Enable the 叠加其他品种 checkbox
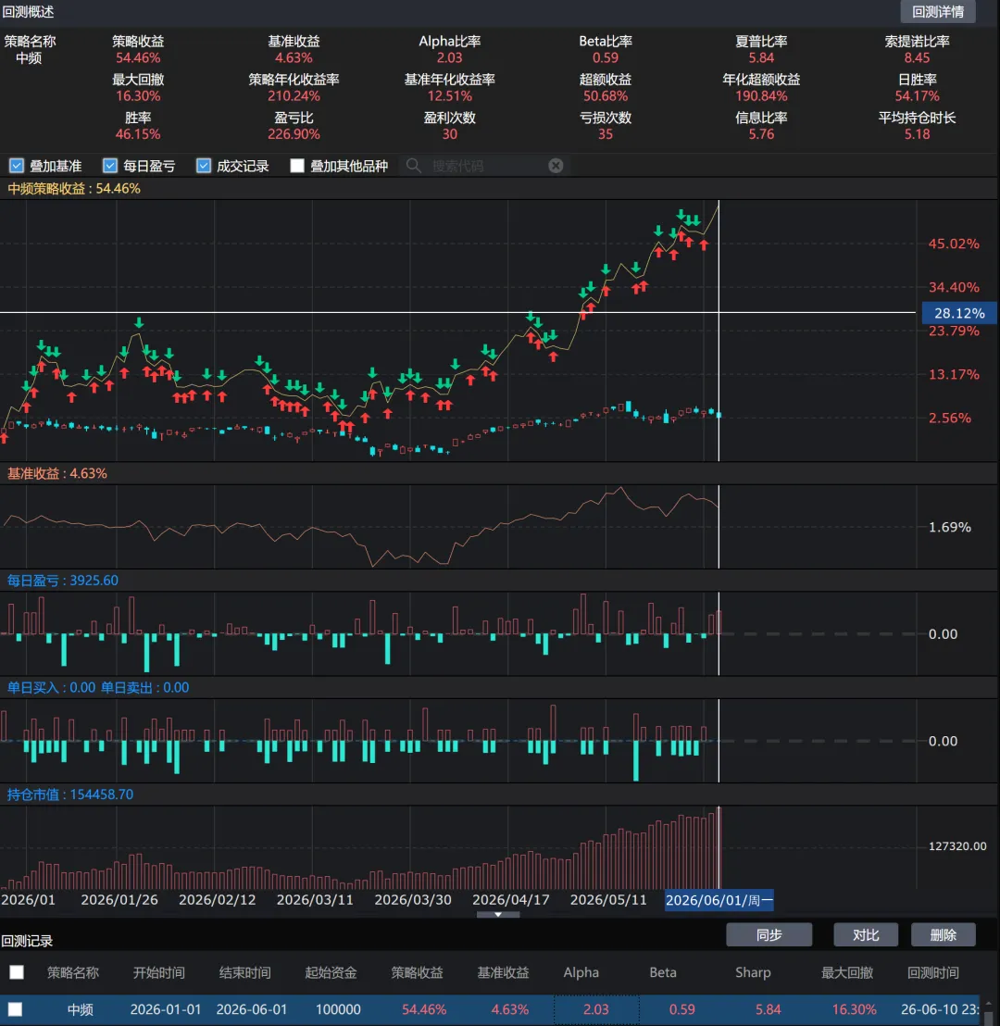 [x=297, y=166]
